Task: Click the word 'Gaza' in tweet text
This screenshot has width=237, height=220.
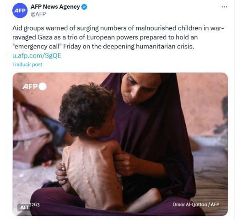Action: tap(45, 38)
